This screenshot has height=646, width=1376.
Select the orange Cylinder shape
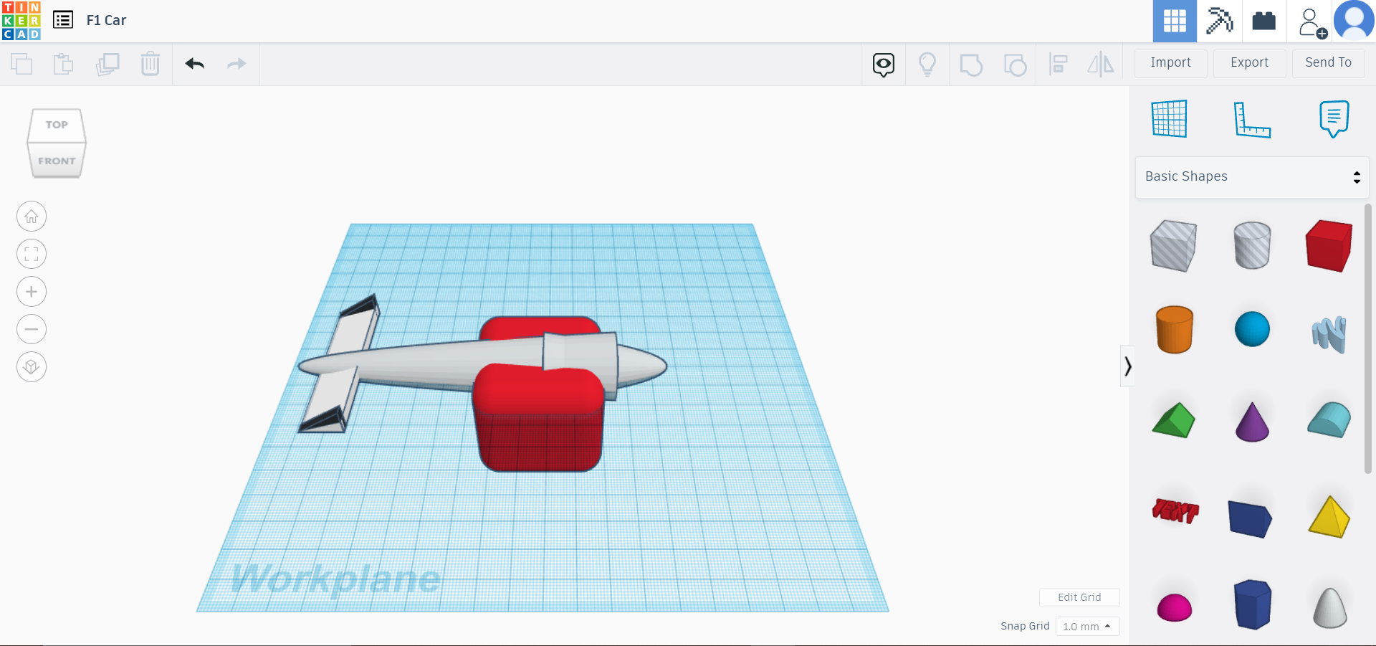pos(1175,329)
